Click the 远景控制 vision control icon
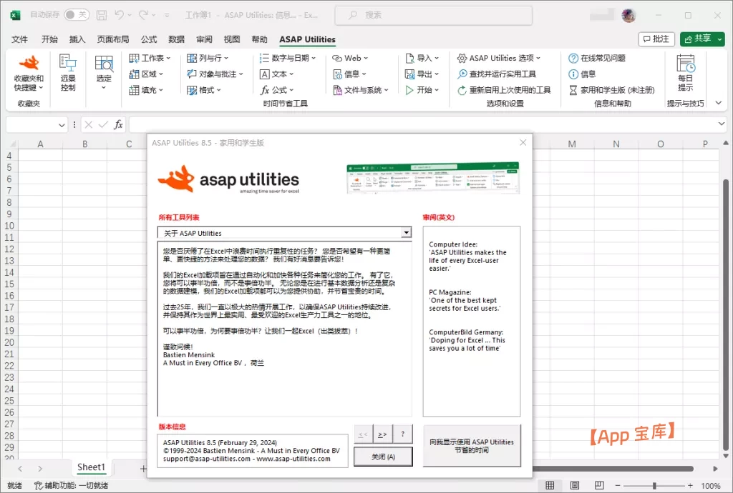Viewport: 733px width, 493px height. click(x=68, y=64)
